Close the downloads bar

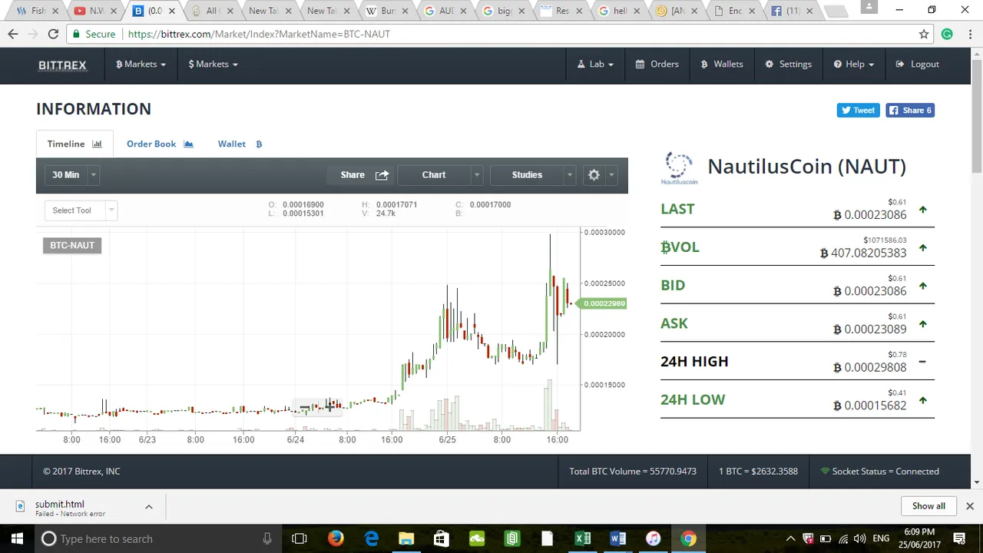coord(970,506)
